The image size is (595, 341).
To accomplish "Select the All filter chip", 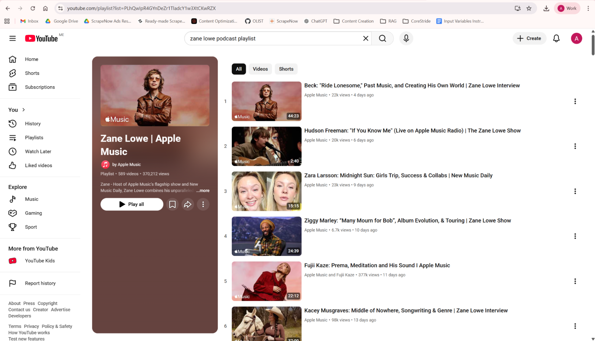I will click(x=239, y=69).
